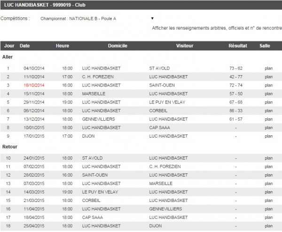Open plan link for match on 11/04/2015
This screenshot has width=282, height=232.
[268, 209]
